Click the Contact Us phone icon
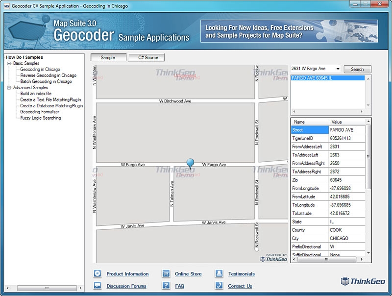Screen dimensions: 392x296 pos(219,286)
